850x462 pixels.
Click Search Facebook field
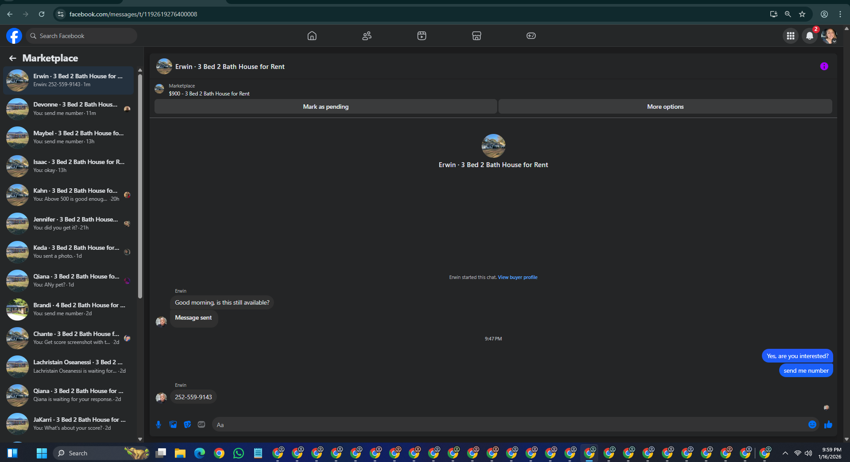pyautogui.click(x=81, y=36)
